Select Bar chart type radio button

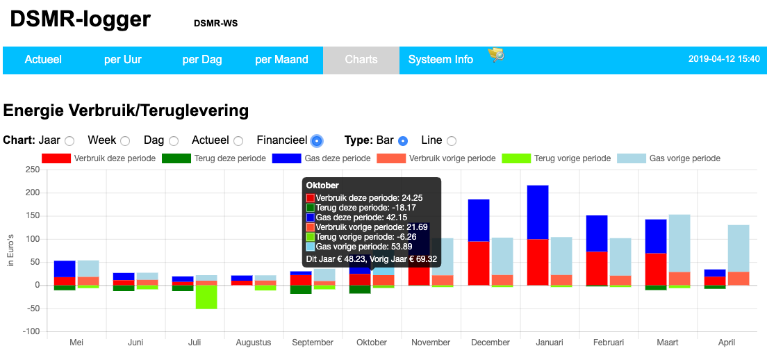tap(403, 141)
